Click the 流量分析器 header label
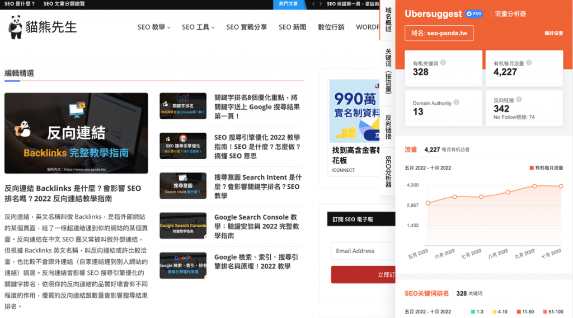This screenshot has height=318, width=573. (510, 14)
